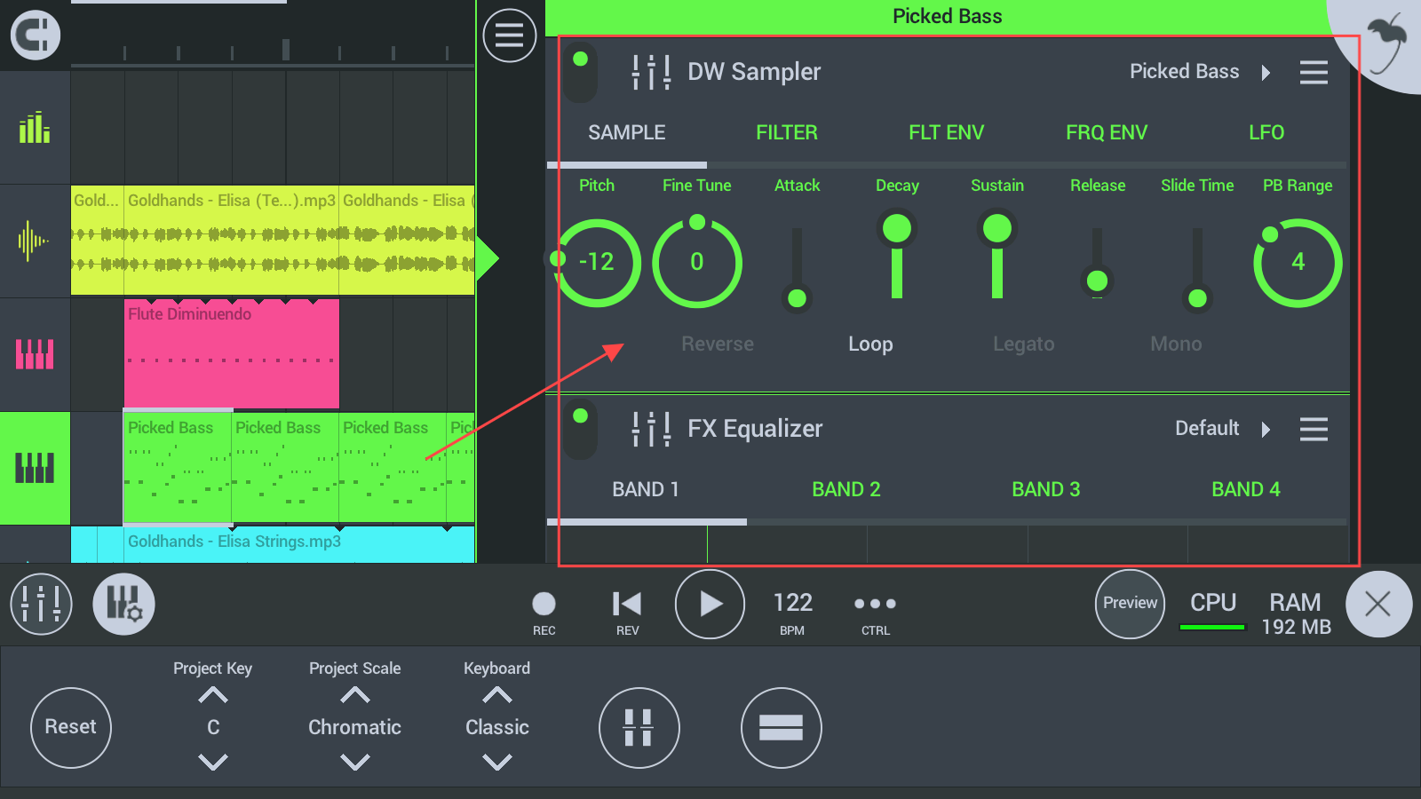Click the Decay slider handle
1421x799 pixels.
[897, 229]
